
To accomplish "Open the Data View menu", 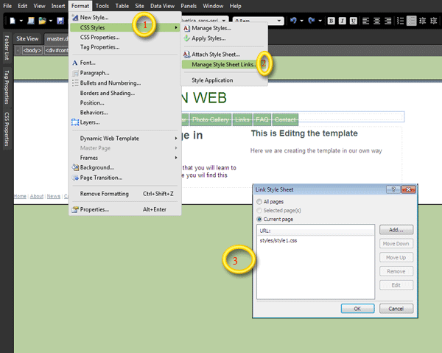I will [162, 6].
